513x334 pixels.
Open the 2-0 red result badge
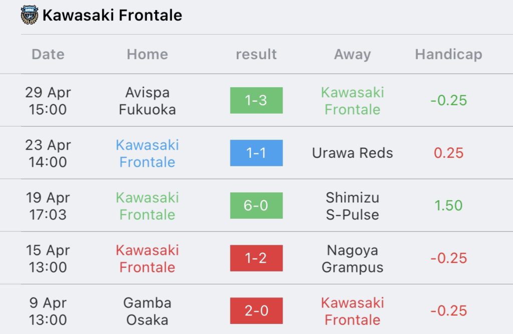click(x=256, y=311)
